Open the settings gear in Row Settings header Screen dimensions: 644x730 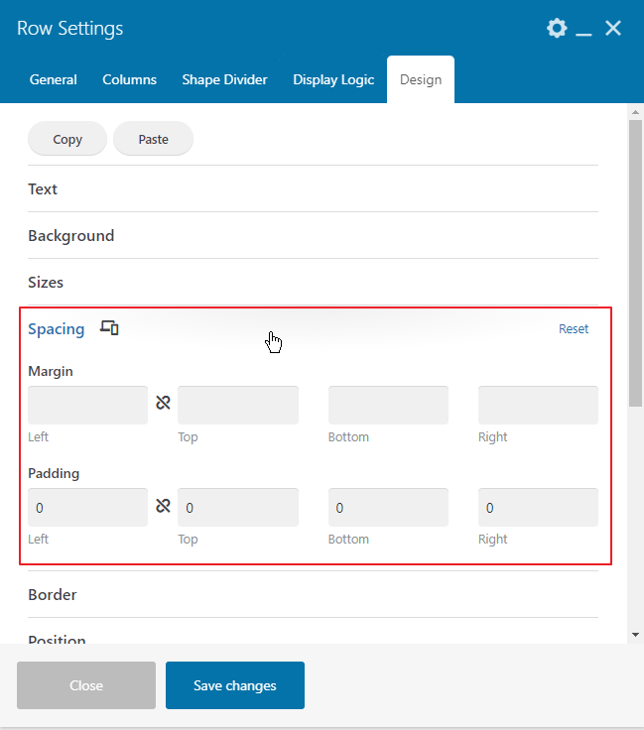557,29
